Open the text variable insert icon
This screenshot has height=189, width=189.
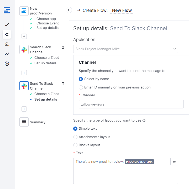174,162
